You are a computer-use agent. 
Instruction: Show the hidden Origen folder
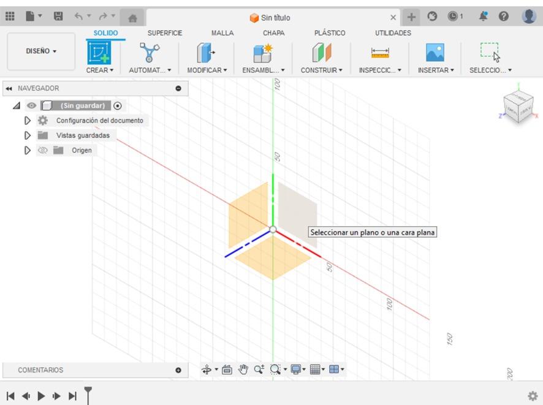click(43, 150)
